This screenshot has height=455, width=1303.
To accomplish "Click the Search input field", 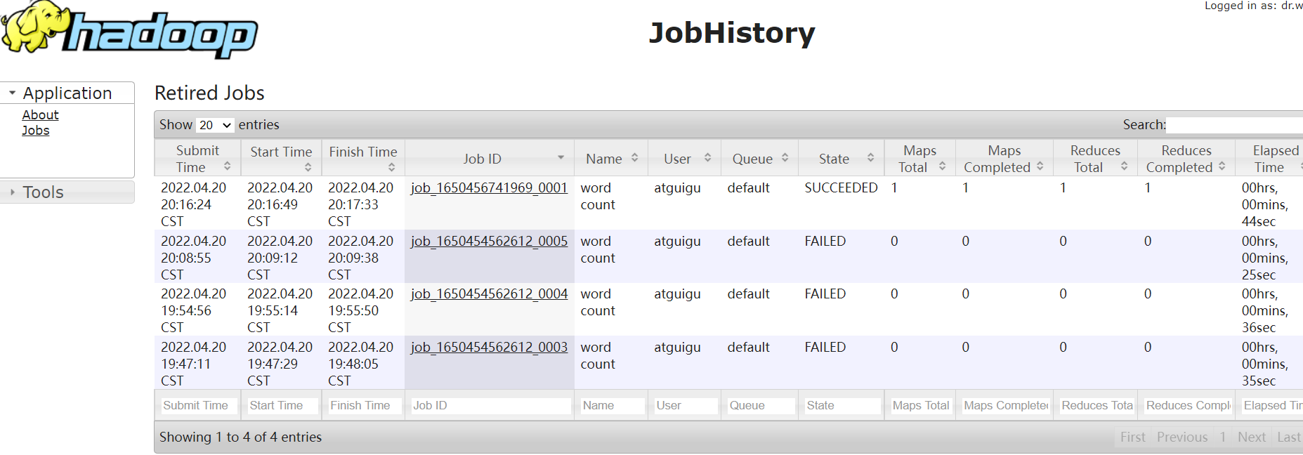I will [x=1234, y=125].
